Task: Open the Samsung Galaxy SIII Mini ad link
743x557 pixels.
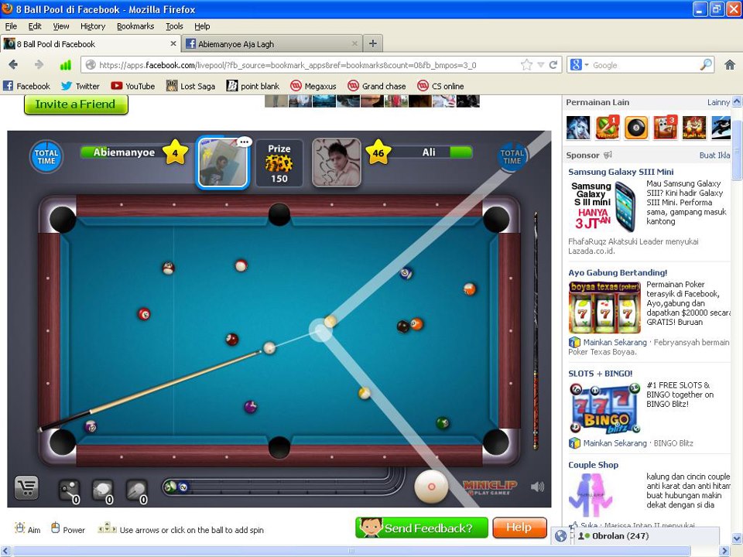Action: pyautogui.click(x=621, y=172)
